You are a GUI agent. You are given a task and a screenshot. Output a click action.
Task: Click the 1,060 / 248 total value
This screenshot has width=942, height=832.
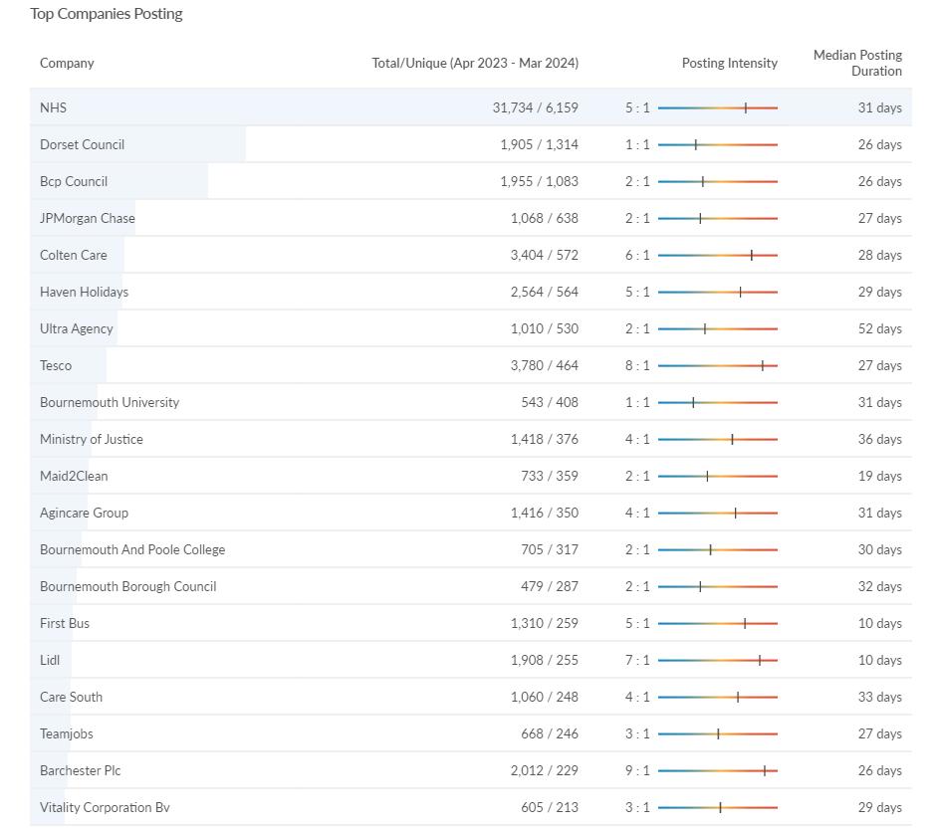[x=545, y=697]
